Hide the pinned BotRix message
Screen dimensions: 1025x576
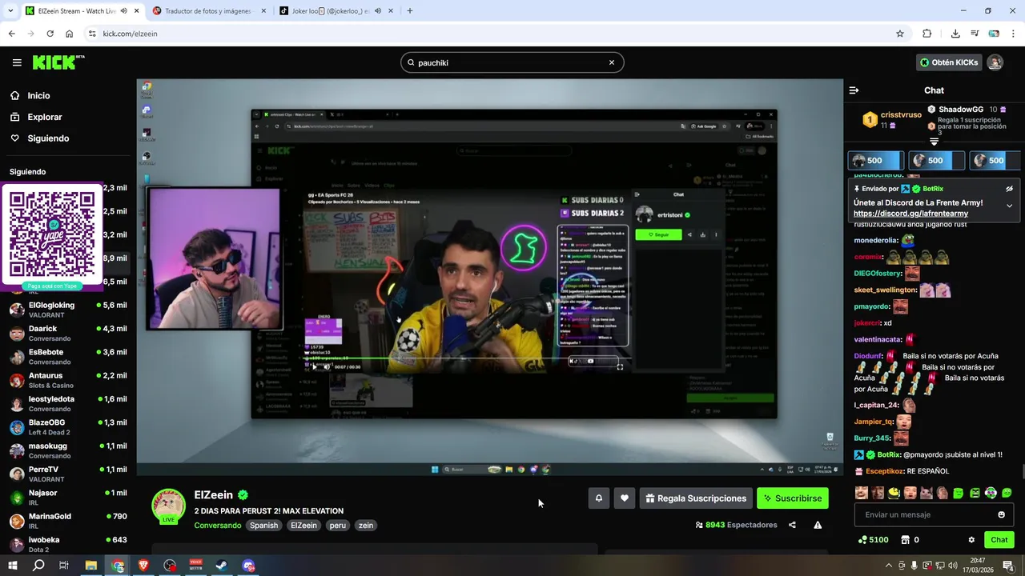coord(1009,189)
